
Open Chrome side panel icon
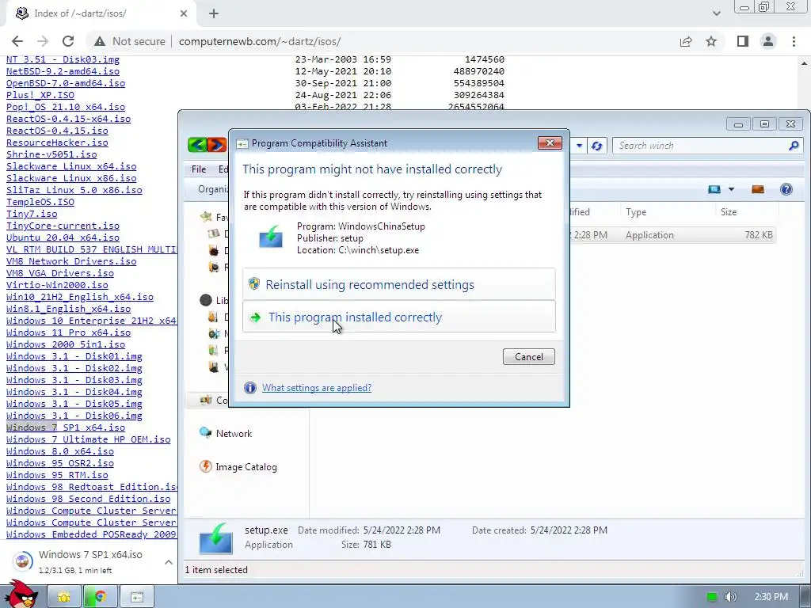coord(743,41)
